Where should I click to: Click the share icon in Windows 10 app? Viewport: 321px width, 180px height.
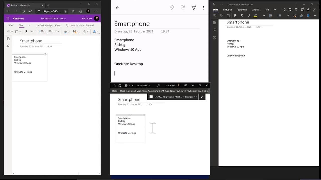[x=308, y=10]
